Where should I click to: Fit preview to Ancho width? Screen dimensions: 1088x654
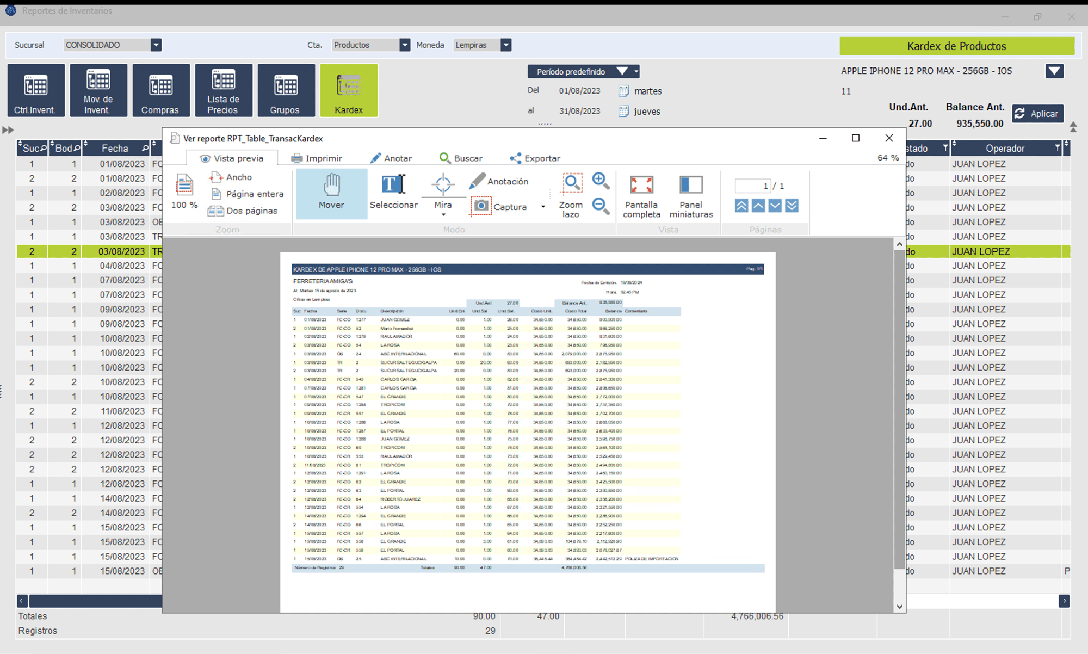231,177
